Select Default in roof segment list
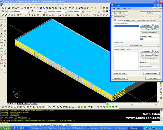 (x=126, y=26)
